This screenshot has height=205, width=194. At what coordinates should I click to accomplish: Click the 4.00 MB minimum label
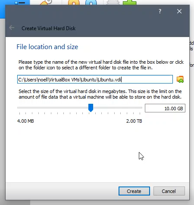[25, 121]
